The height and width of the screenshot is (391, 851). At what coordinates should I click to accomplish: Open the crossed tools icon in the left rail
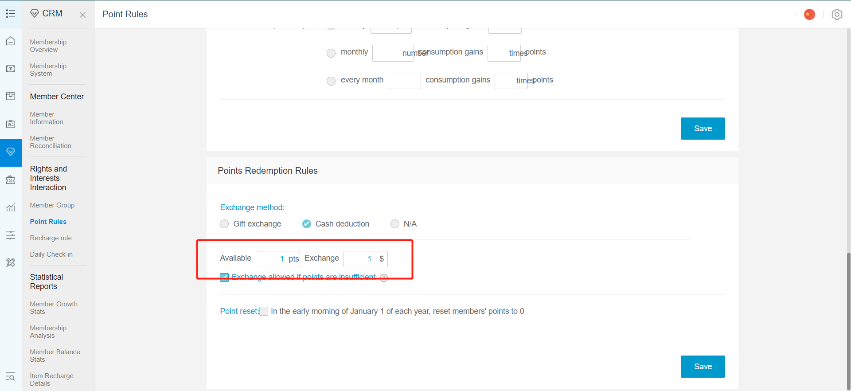pos(11,263)
